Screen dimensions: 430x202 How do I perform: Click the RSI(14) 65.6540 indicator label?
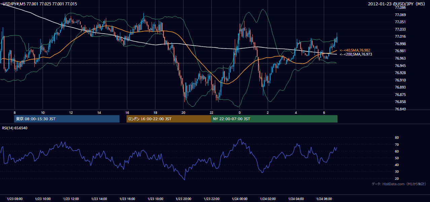click(15, 128)
